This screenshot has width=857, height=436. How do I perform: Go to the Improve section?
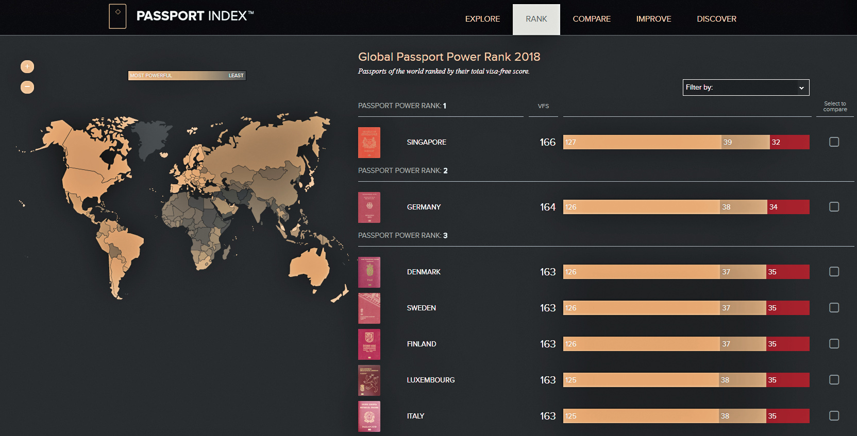pyautogui.click(x=653, y=19)
